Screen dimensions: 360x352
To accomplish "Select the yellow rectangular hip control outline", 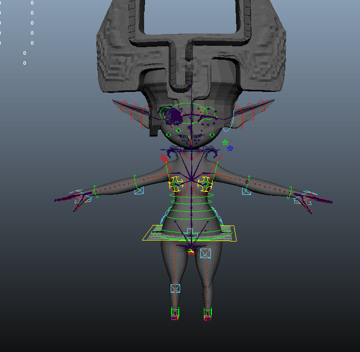I will click(189, 233).
